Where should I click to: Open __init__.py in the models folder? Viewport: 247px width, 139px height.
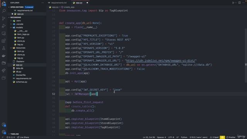pos(22,31)
